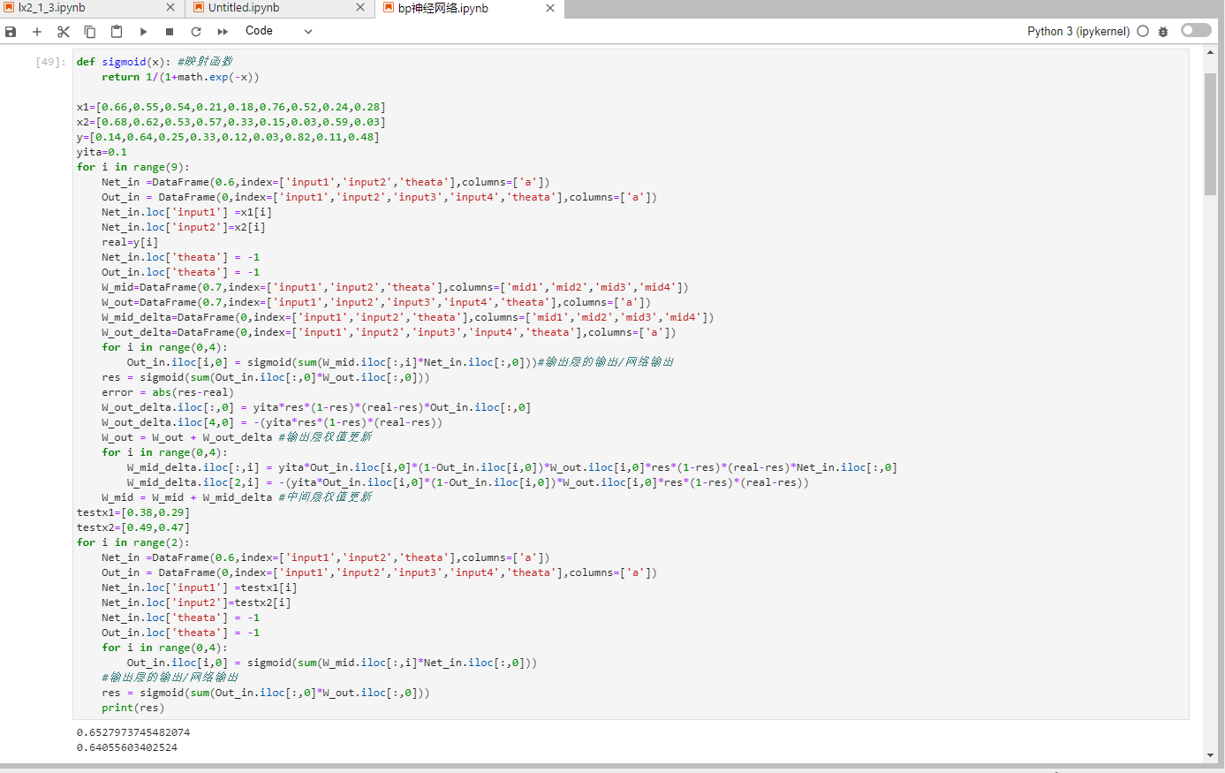1225x773 pixels.
Task: Click the output value 0.6527973745482074
Action: pos(133,732)
